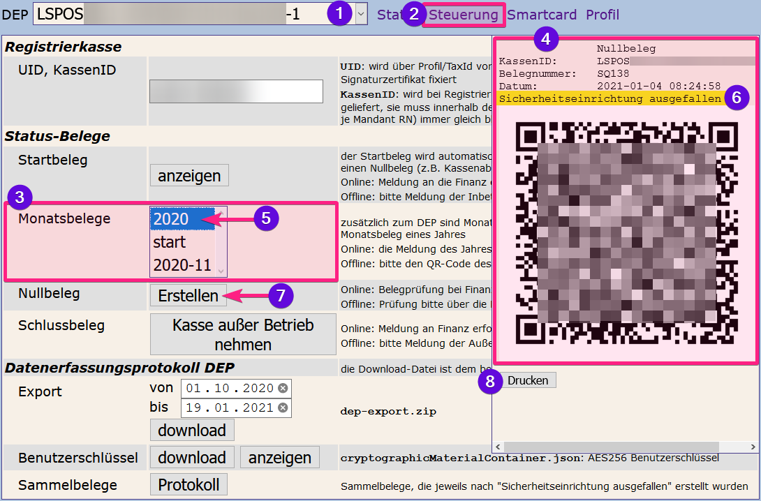Focus the Export von date field

(236, 388)
